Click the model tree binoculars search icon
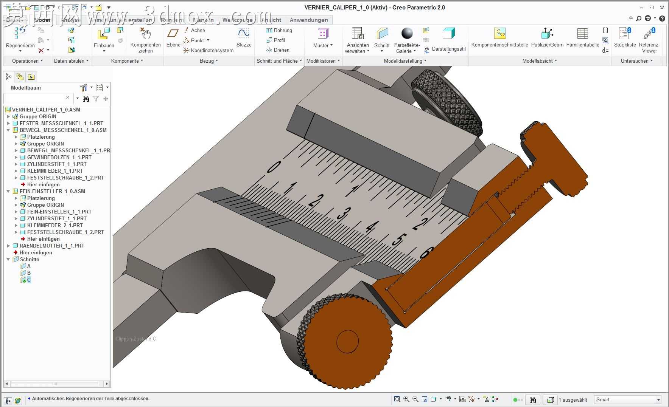 (x=86, y=99)
